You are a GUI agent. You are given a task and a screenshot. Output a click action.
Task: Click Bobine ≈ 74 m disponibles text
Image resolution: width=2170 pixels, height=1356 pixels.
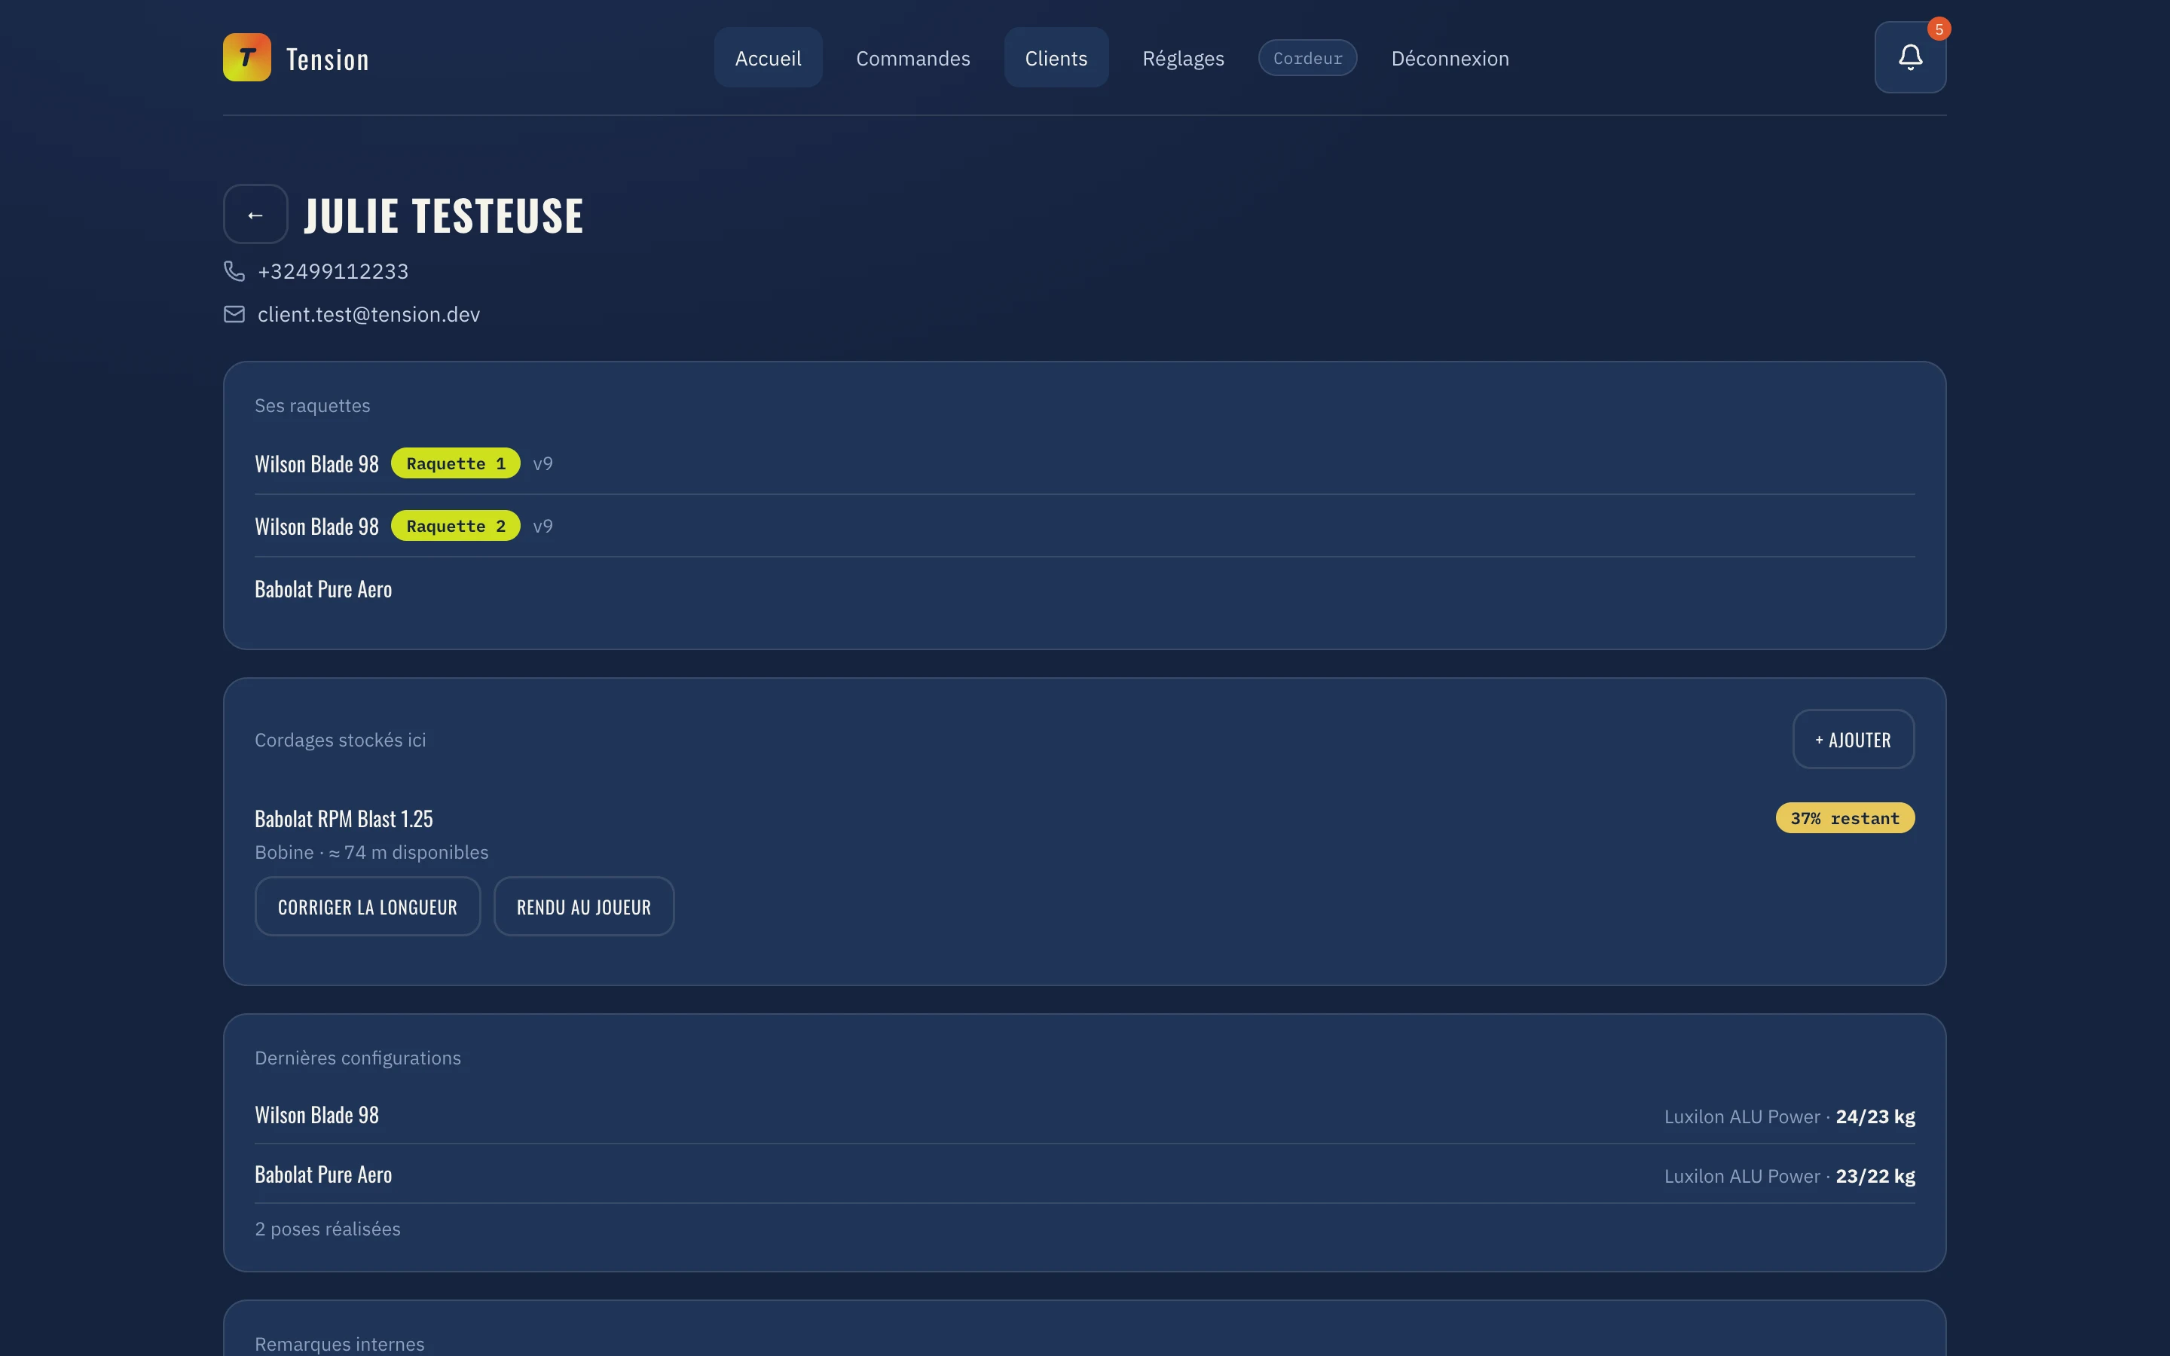point(371,852)
